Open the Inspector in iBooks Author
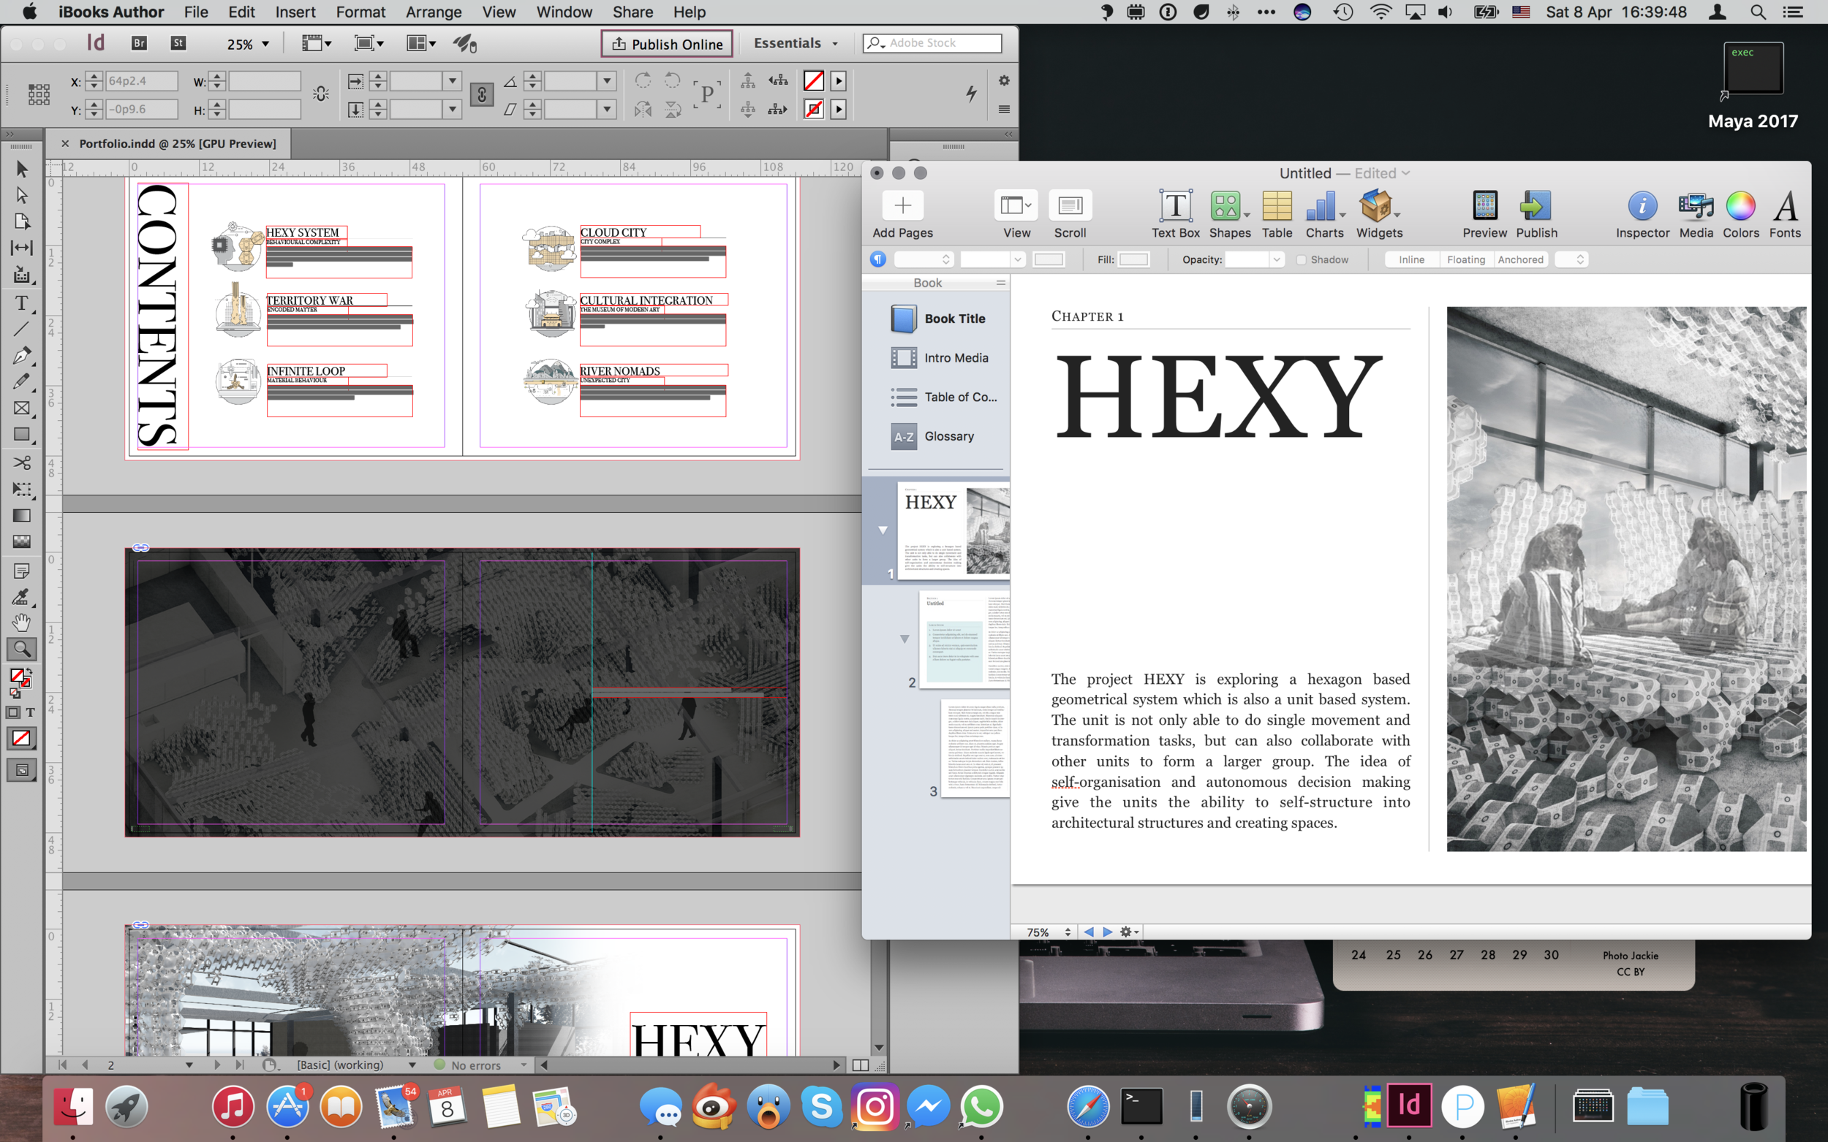The width and height of the screenshot is (1828, 1142). tap(1642, 215)
